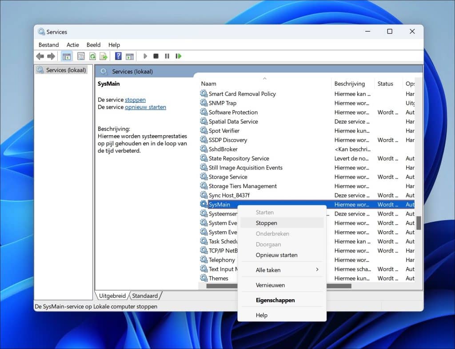The height and width of the screenshot is (349, 455).
Task: Click the 'opnieuw starten' service link
Action: click(145, 107)
